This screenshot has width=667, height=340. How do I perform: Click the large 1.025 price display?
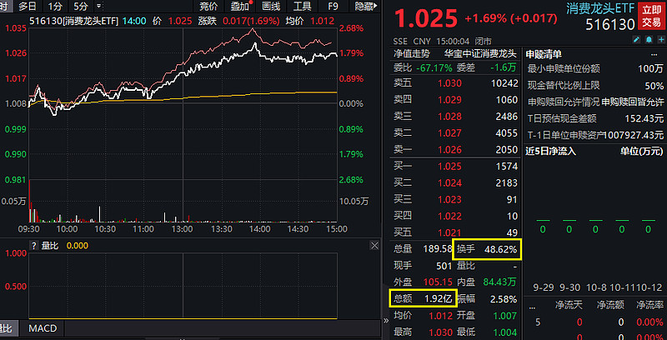pyautogui.click(x=426, y=18)
